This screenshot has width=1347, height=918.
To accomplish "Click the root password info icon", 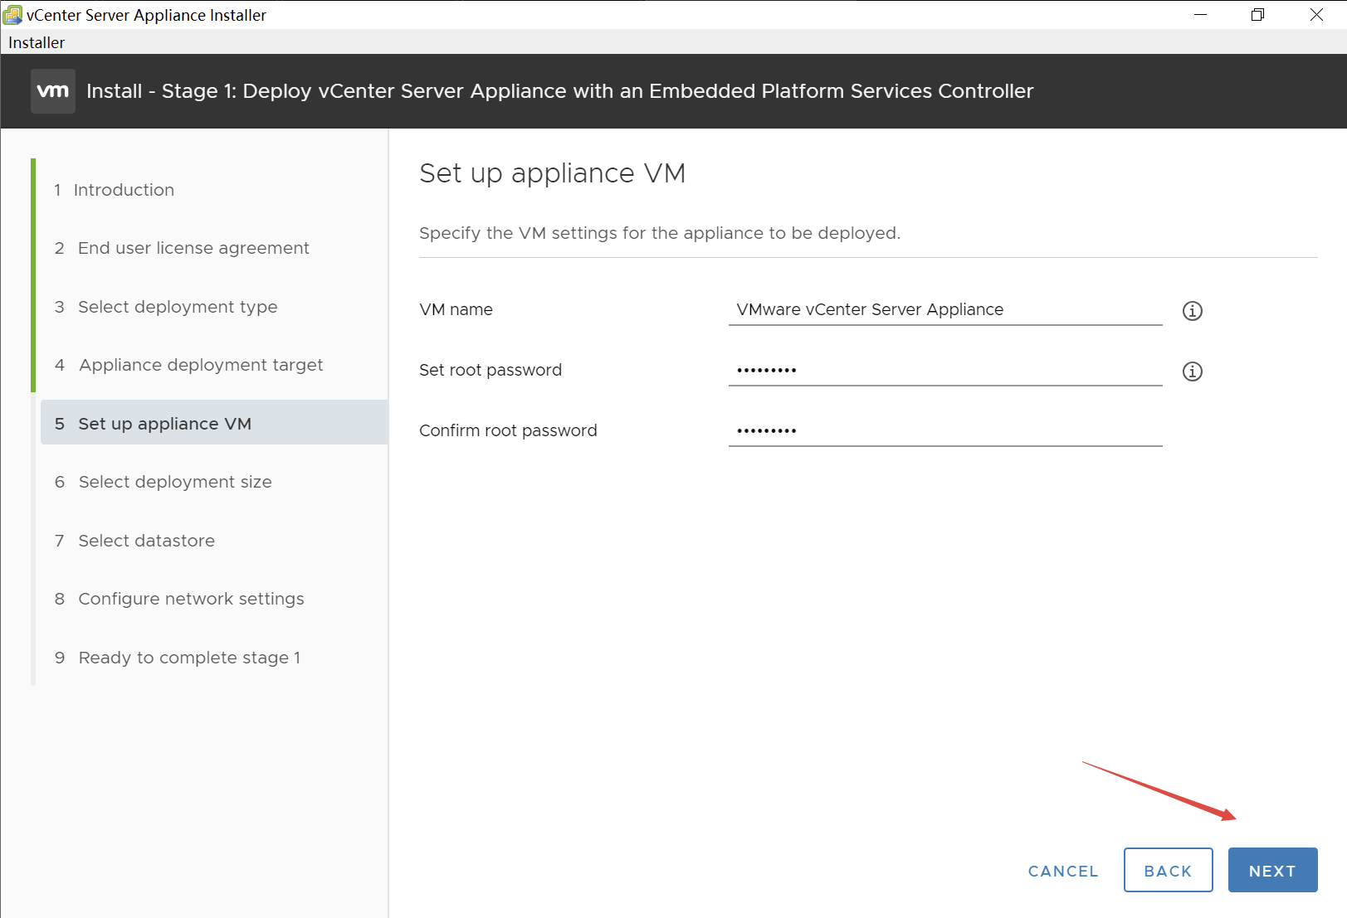I will pos(1192,372).
